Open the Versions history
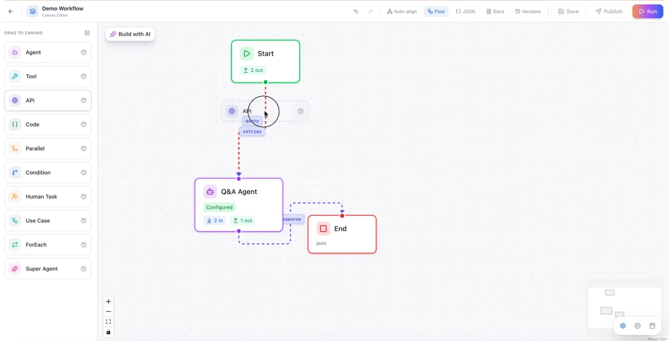669x341 pixels. pos(528,11)
